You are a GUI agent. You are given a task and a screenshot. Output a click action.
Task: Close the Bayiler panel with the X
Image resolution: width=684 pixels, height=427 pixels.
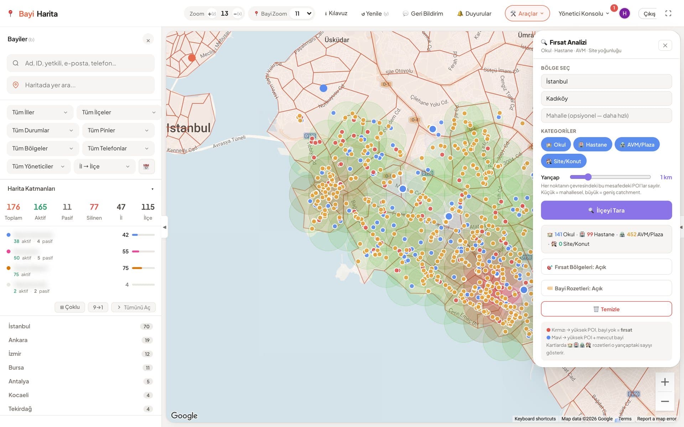148,40
